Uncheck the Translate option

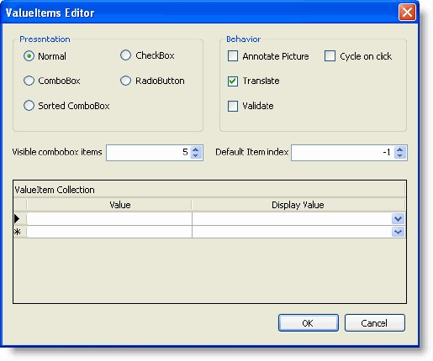point(233,81)
